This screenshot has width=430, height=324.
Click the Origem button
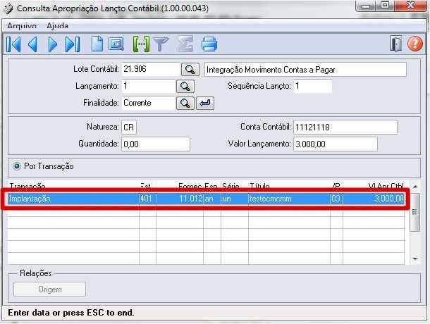point(49,289)
